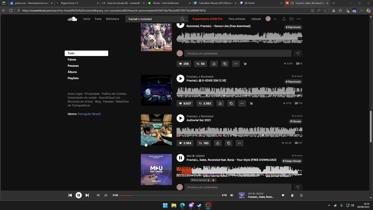Filter results by Faixas
373x210 pixels.
coord(72,60)
